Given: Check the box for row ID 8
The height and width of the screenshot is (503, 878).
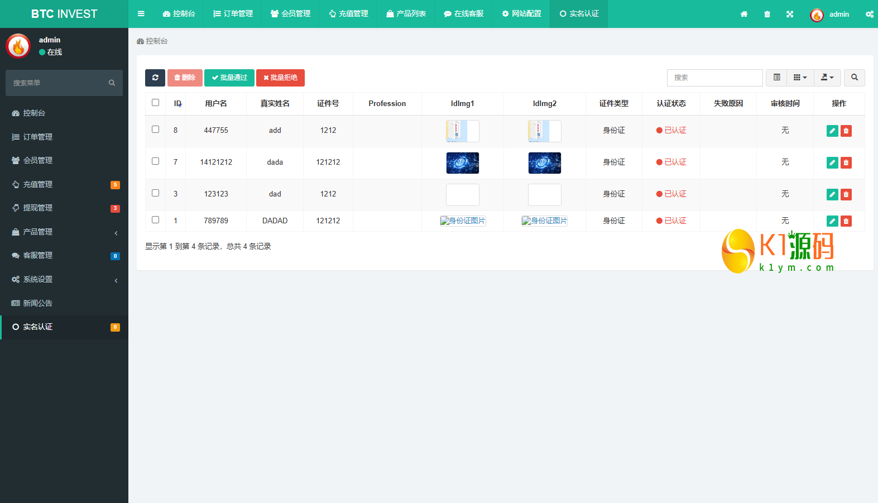Looking at the screenshot, I should coord(155,130).
